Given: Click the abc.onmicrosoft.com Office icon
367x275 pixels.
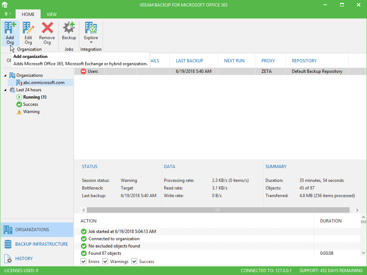Looking at the screenshot, I should [19, 83].
